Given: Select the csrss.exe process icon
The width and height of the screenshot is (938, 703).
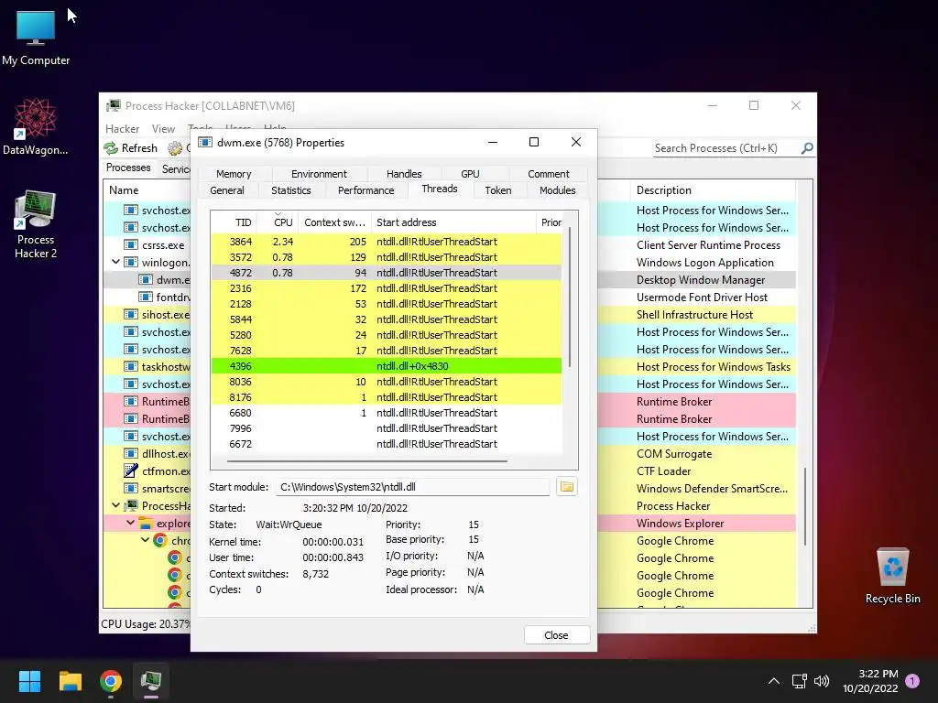Looking at the screenshot, I should click(131, 245).
